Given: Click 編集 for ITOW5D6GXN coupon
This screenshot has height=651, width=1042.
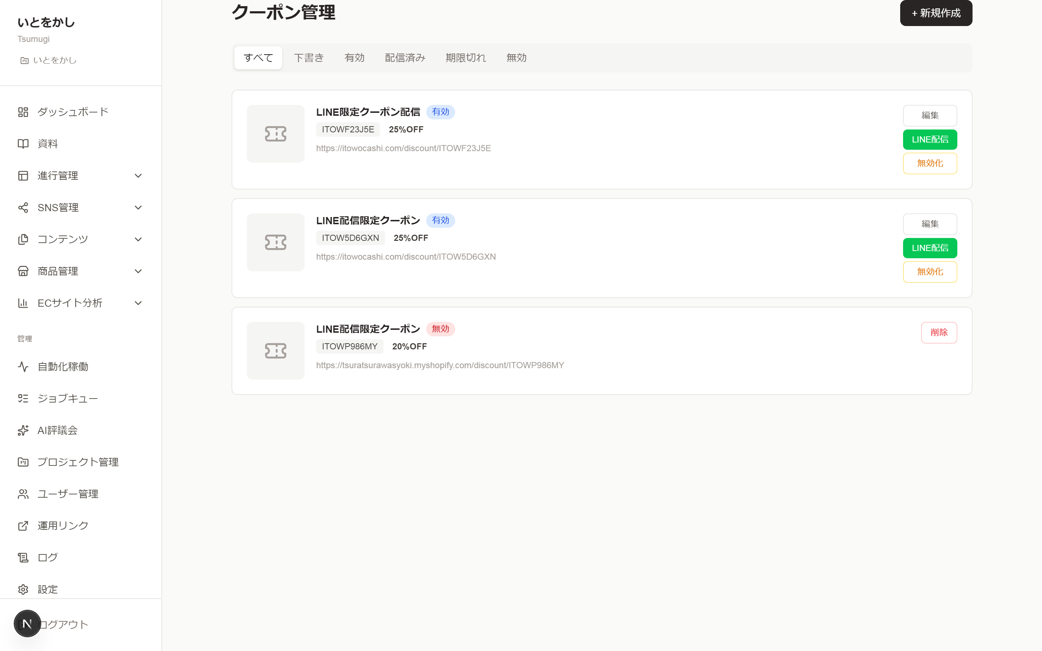Looking at the screenshot, I should (930, 224).
